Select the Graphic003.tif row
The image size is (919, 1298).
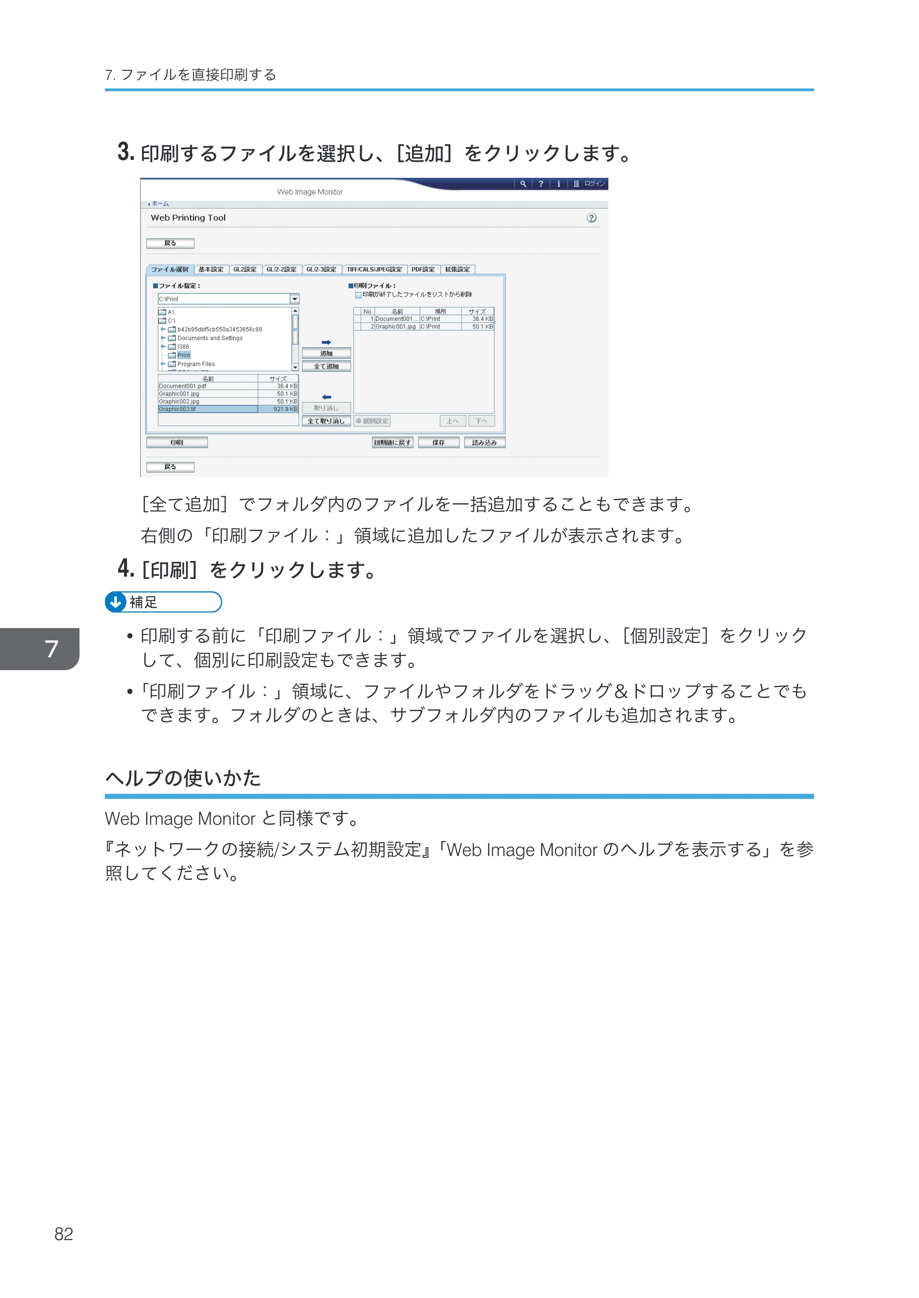(x=228, y=409)
